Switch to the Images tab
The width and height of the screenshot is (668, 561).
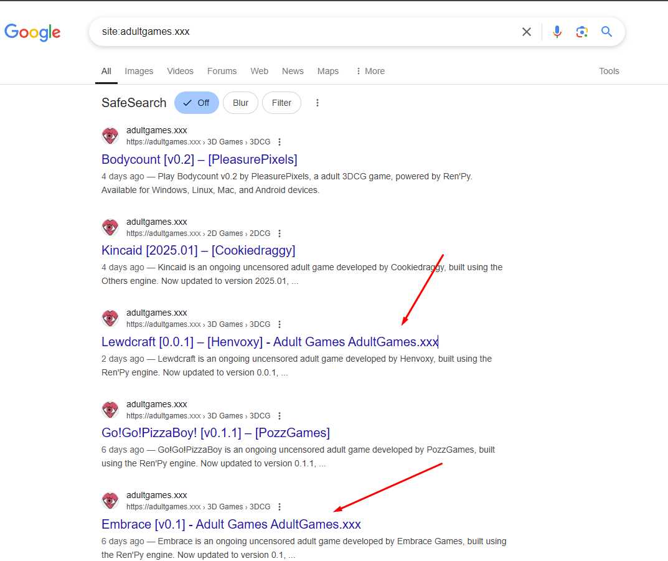pos(139,71)
